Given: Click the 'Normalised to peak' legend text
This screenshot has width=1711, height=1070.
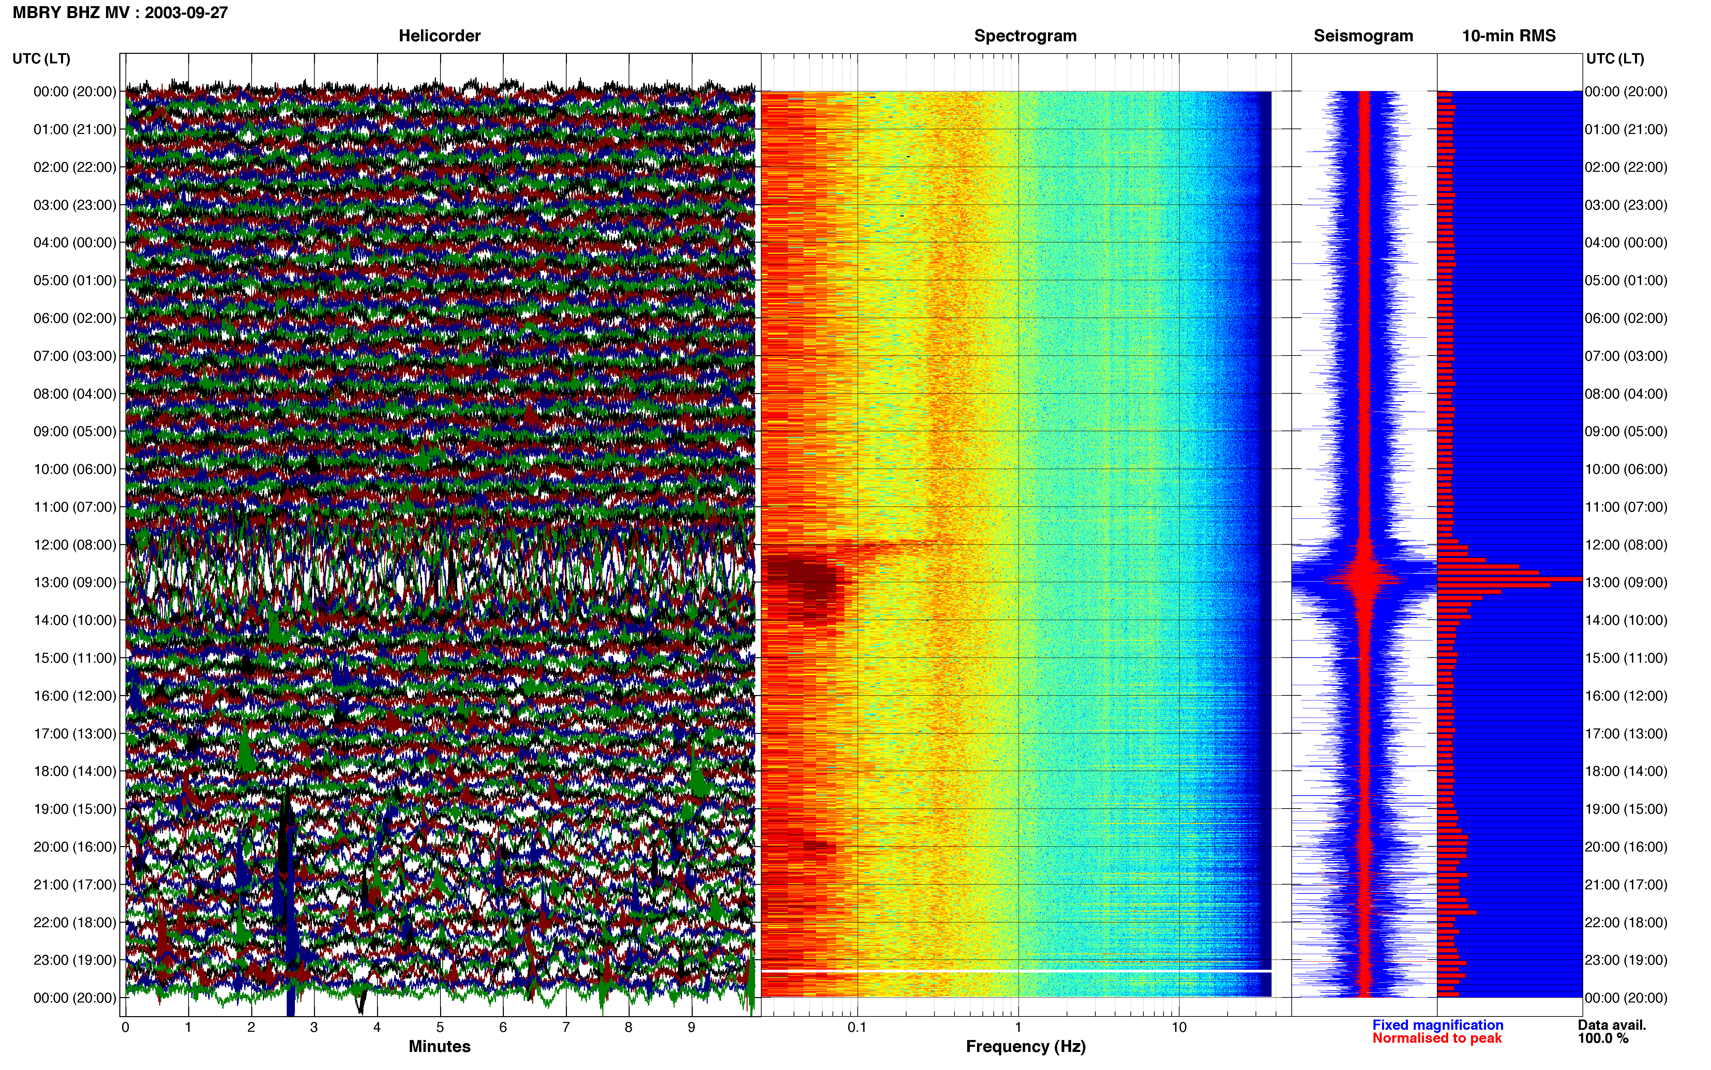Looking at the screenshot, I should [1437, 1039].
